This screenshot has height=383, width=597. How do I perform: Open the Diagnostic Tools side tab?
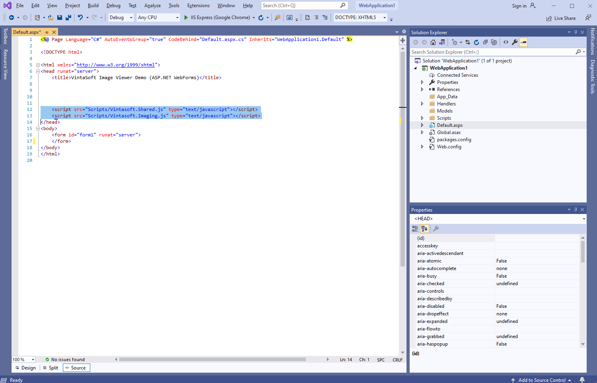pyautogui.click(x=592, y=77)
